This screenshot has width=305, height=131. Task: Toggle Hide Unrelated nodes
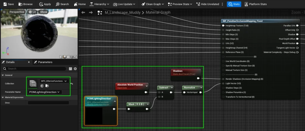(x=208, y=4)
